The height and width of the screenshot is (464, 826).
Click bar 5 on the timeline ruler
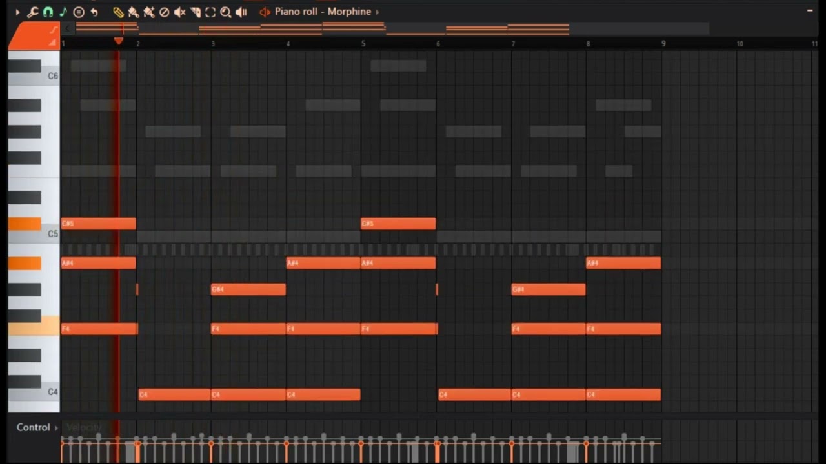(x=363, y=43)
